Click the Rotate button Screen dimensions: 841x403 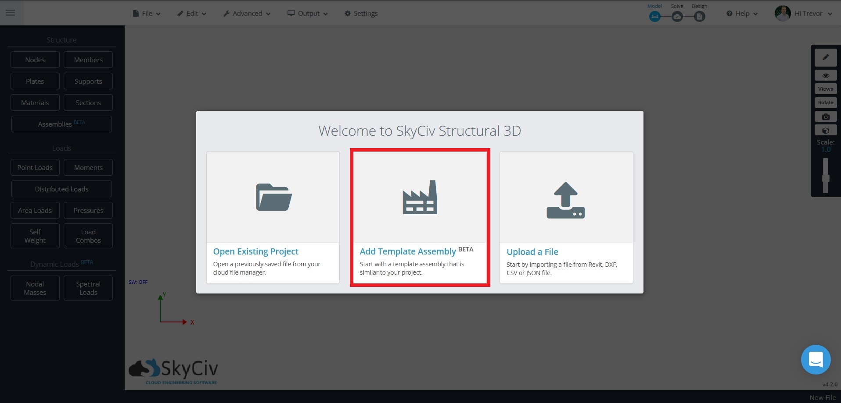tap(826, 103)
